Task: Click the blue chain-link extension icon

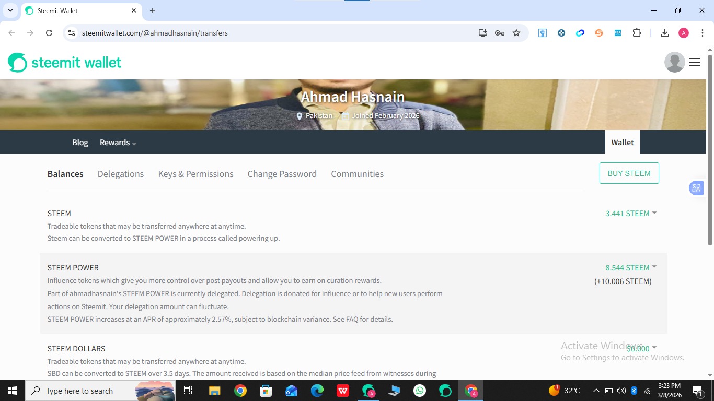Action: click(580, 33)
